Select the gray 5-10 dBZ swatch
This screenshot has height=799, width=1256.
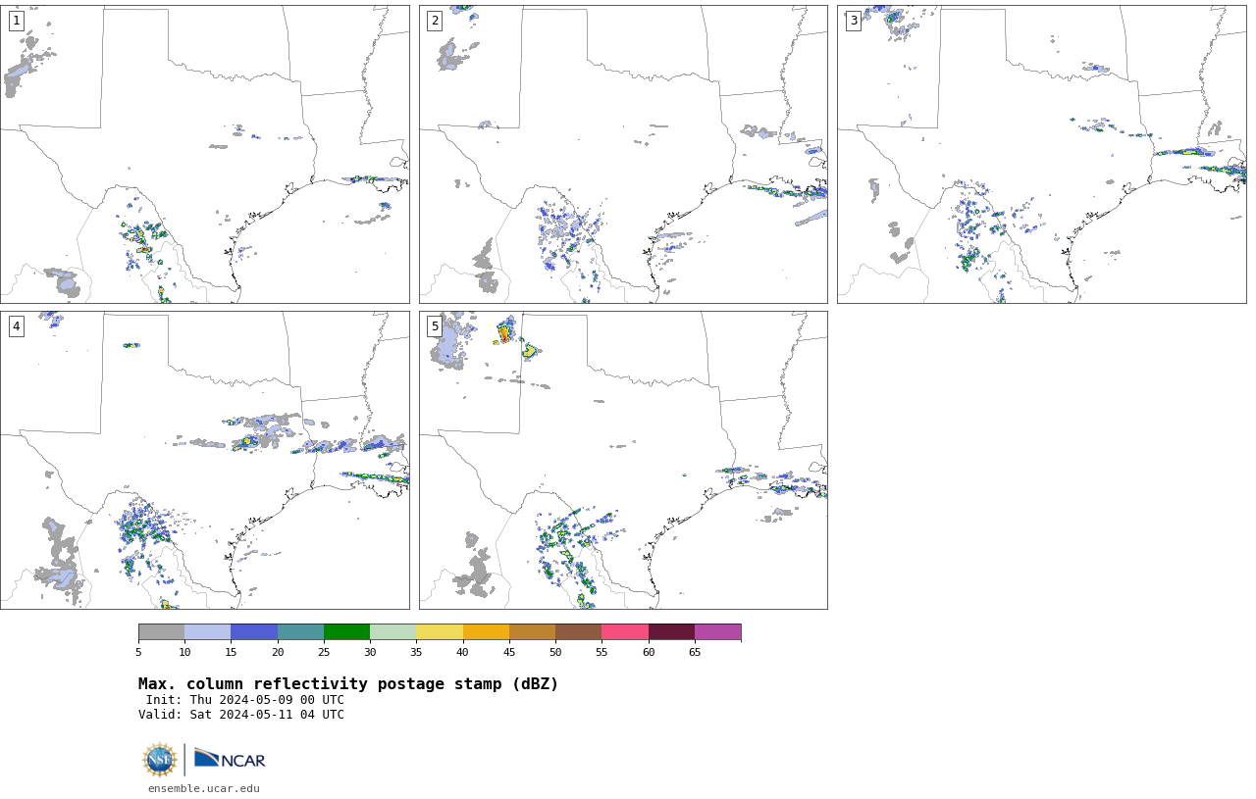pyautogui.click(x=161, y=631)
